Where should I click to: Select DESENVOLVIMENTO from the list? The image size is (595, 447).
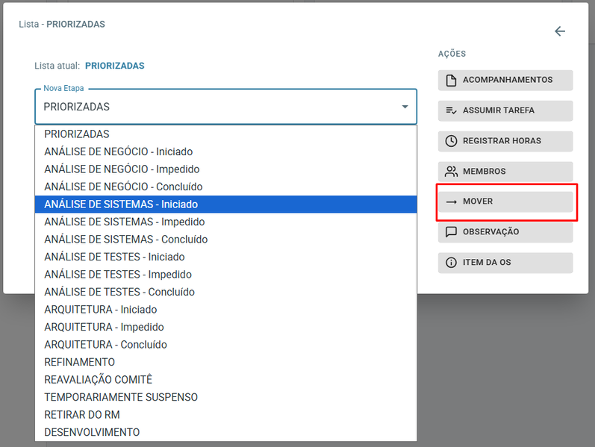click(225, 432)
